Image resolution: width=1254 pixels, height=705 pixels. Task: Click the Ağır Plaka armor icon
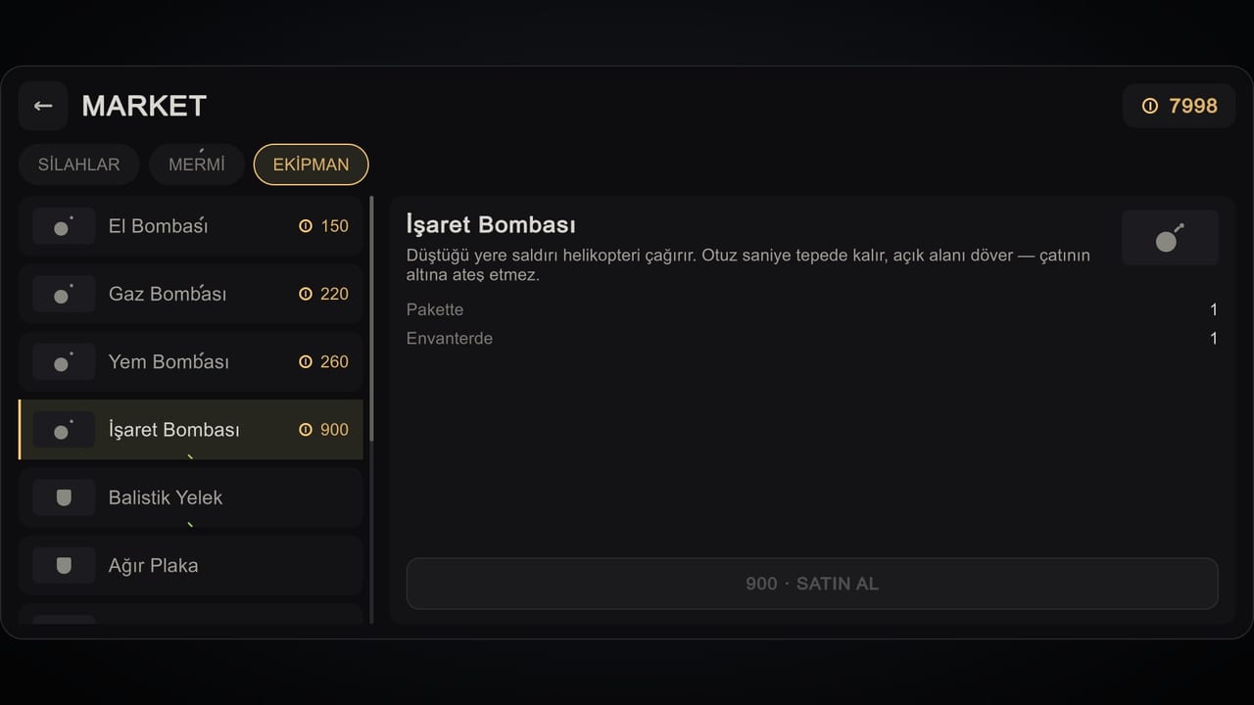point(64,565)
